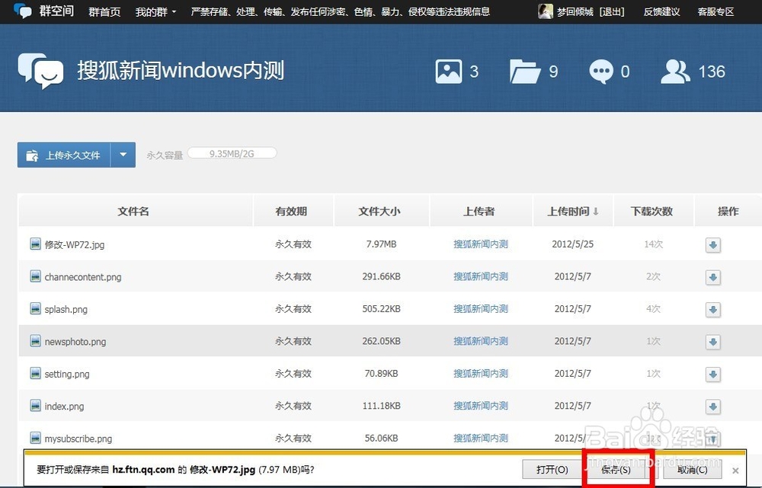The height and width of the screenshot is (488, 762).
Task: Open the group shared folders icon
Action: pos(525,70)
